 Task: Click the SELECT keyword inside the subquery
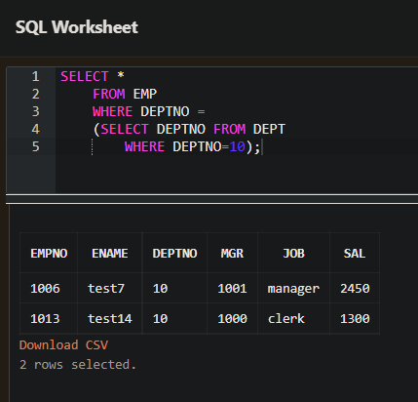[x=125, y=129]
